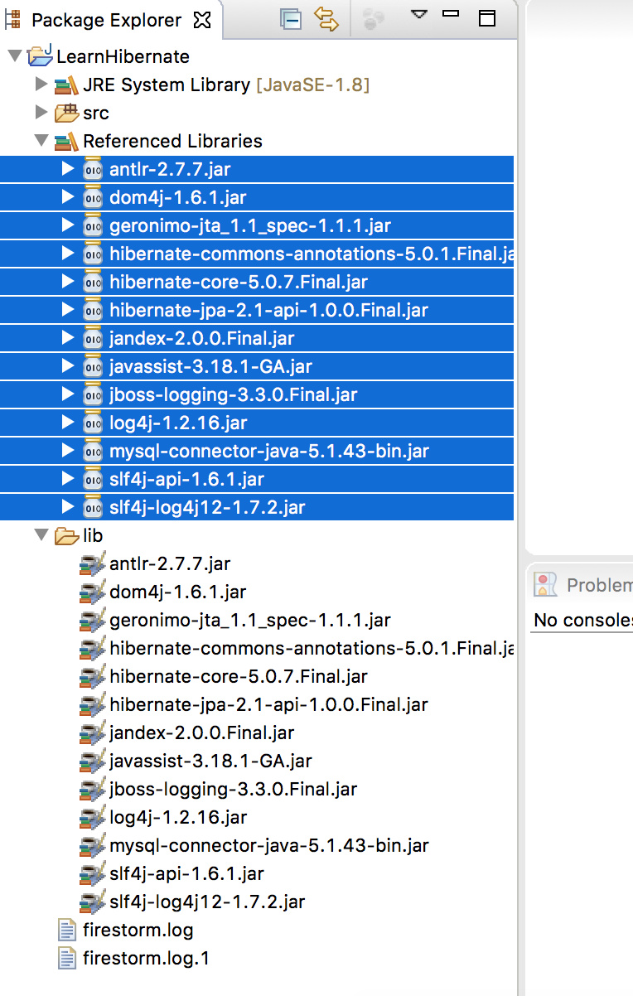Expand the JRE System Library node
Image resolution: width=633 pixels, height=996 pixels.
tap(41, 85)
